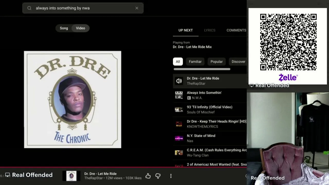329x185 pixels.
Task: Click the red song progress bar
Action: tap(123, 167)
